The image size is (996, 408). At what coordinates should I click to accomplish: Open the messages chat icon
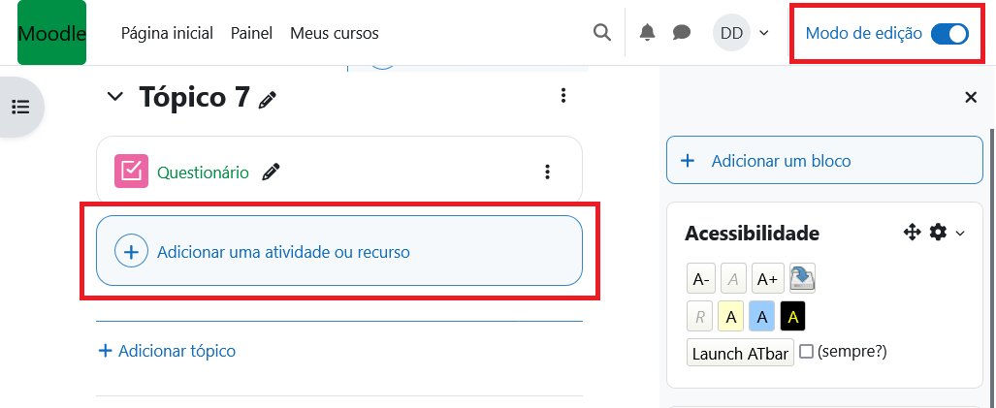point(682,33)
